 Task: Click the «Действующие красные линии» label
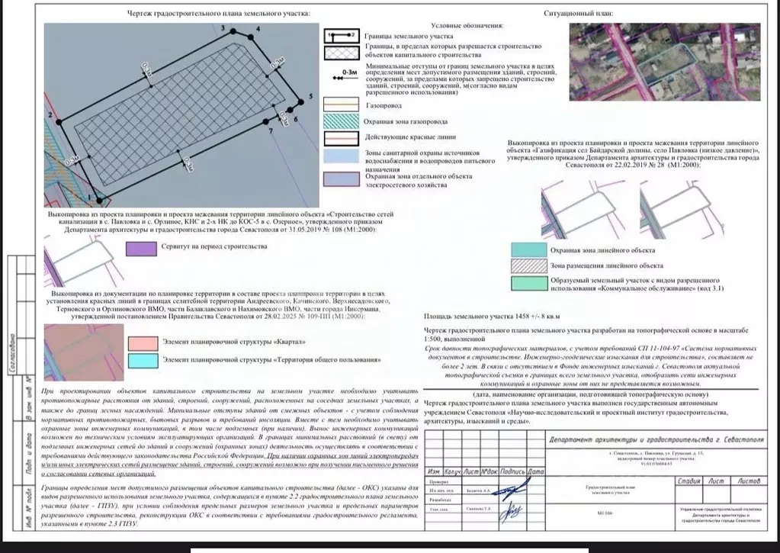tap(410, 137)
